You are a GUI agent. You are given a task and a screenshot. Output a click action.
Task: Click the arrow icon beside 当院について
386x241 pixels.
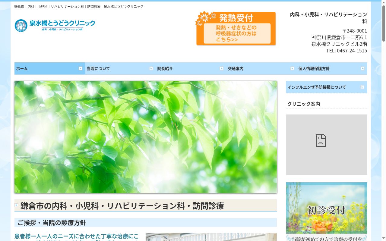pos(151,68)
